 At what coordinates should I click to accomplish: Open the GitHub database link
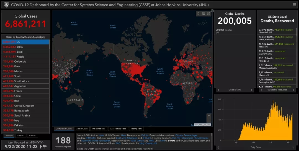tap(179, 135)
